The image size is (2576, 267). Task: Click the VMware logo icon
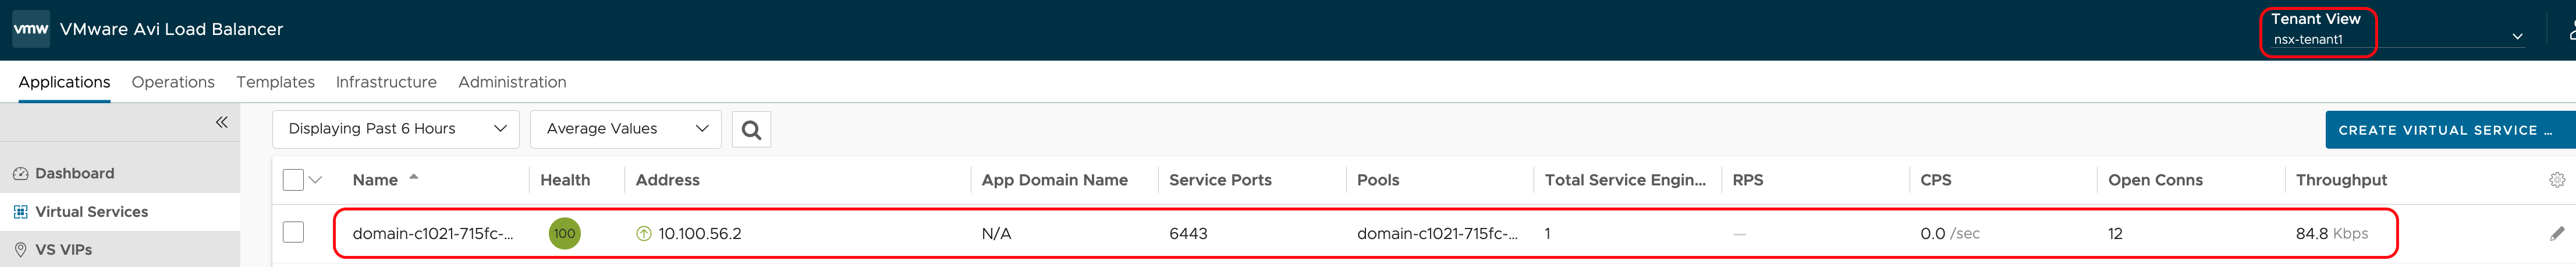pyautogui.click(x=30, y=29)
